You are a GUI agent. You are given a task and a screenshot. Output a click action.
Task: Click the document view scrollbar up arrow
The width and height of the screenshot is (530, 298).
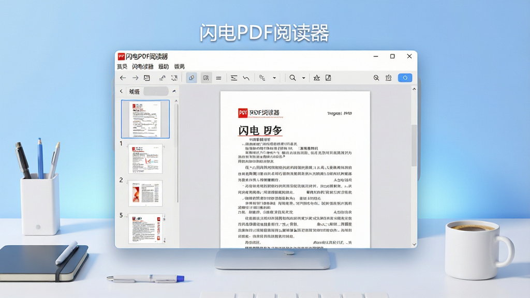coord(414,89)
